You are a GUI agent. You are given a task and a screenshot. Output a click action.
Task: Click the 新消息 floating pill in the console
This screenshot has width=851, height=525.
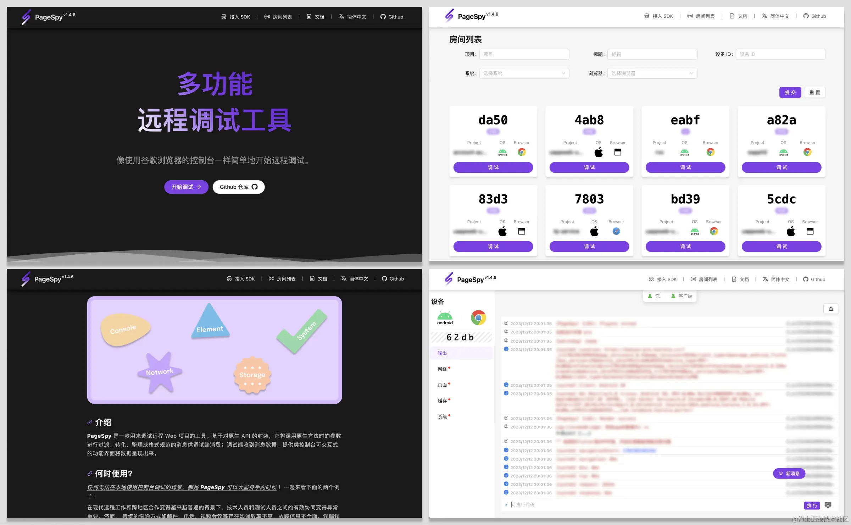pos(789,474)
